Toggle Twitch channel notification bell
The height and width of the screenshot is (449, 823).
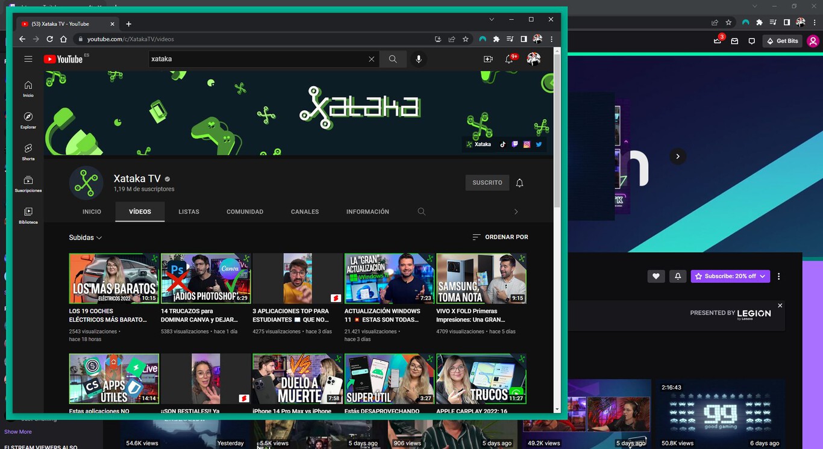pos(678,276)
